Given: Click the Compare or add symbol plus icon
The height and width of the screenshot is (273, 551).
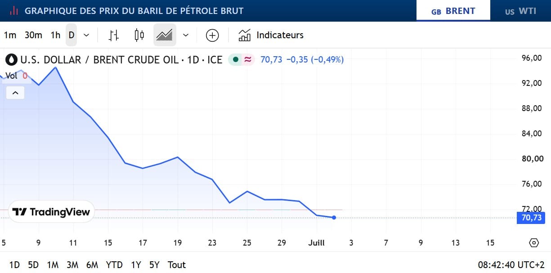Looking at the screenshot, I should coord(212,35).
